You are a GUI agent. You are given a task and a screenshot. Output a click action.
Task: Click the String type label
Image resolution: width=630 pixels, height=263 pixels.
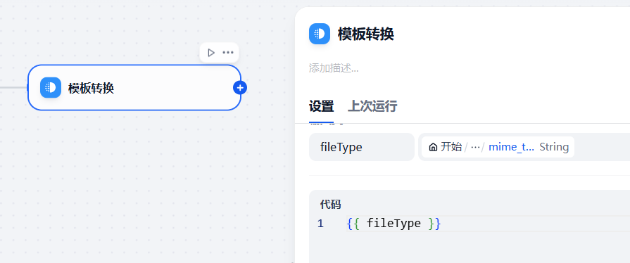tap(554, 147)
